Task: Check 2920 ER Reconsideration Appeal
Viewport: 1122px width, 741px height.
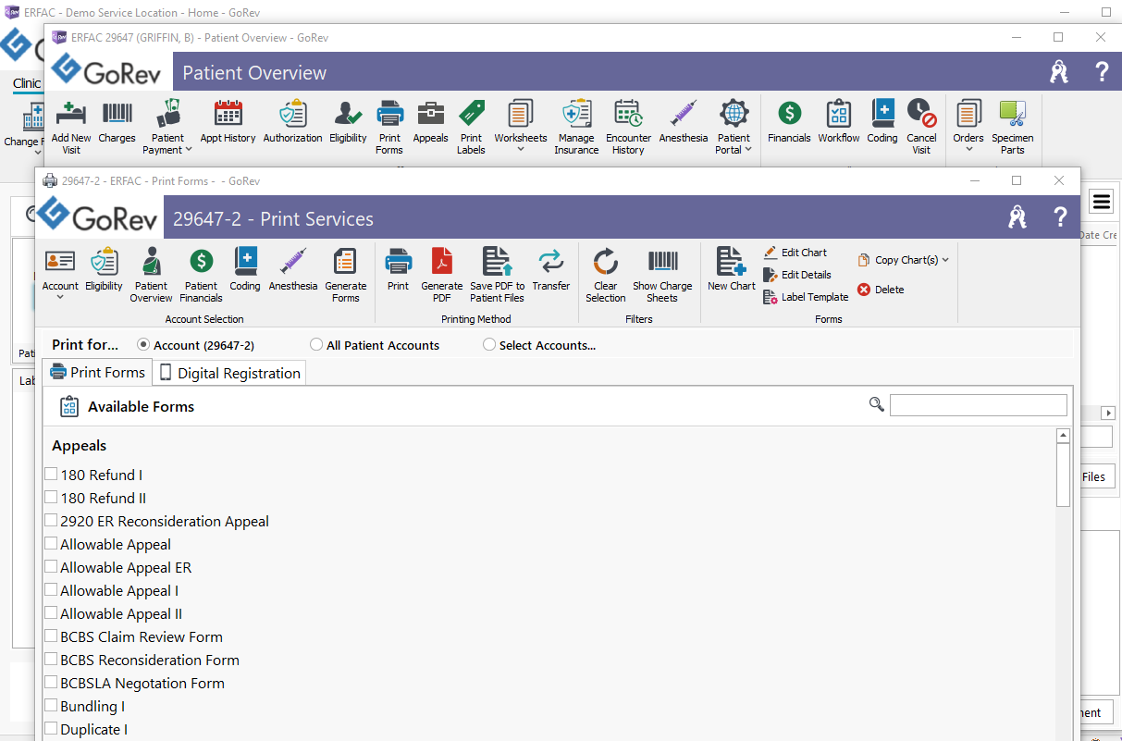Action: coord(51,520)
